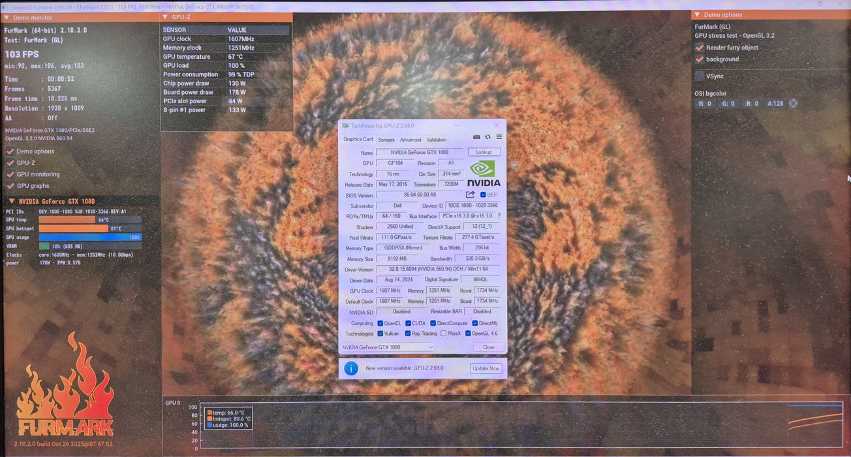Click the G: 0 color value
Screen dimensions: 851x457
728,103
